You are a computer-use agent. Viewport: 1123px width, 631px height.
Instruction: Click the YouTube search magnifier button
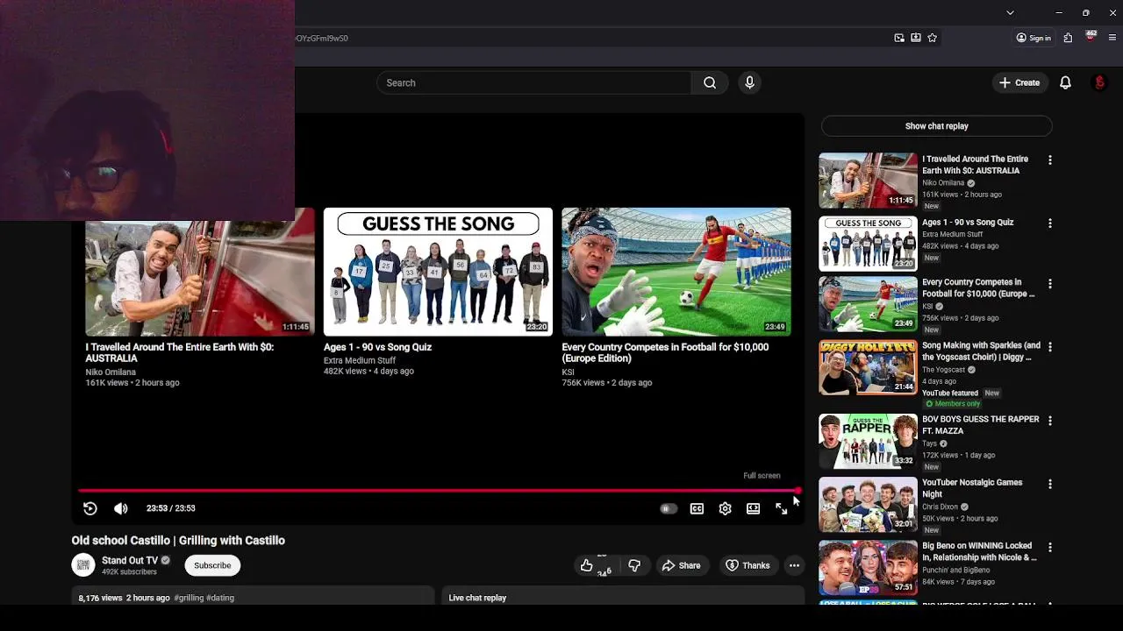click(x=710, y=82)
